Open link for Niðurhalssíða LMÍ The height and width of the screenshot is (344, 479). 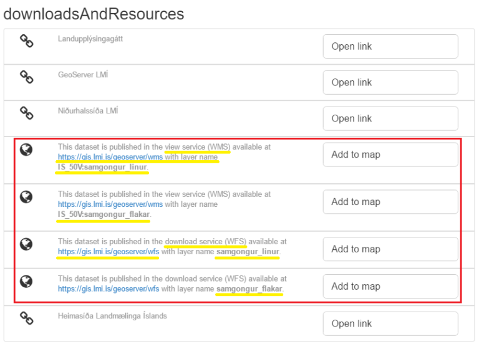pos(390,119)
